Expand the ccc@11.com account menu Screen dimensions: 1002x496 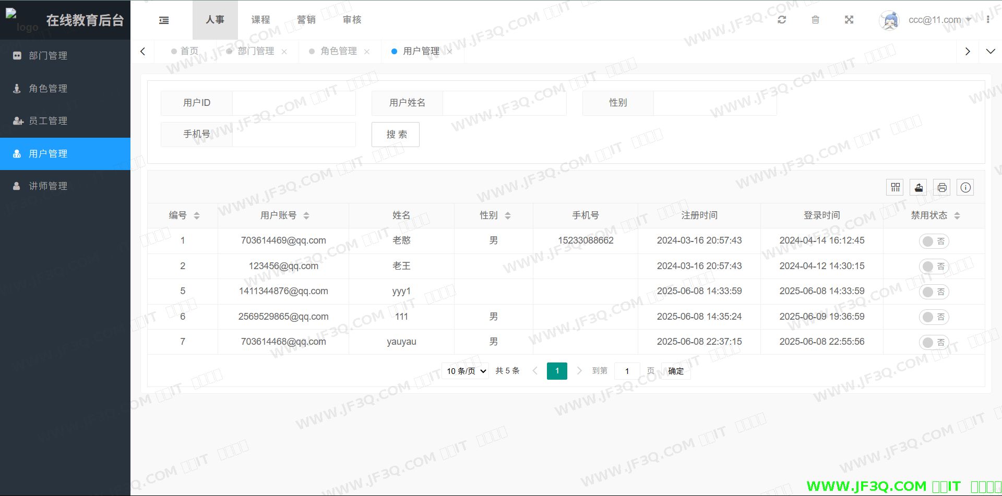point(939,20)
